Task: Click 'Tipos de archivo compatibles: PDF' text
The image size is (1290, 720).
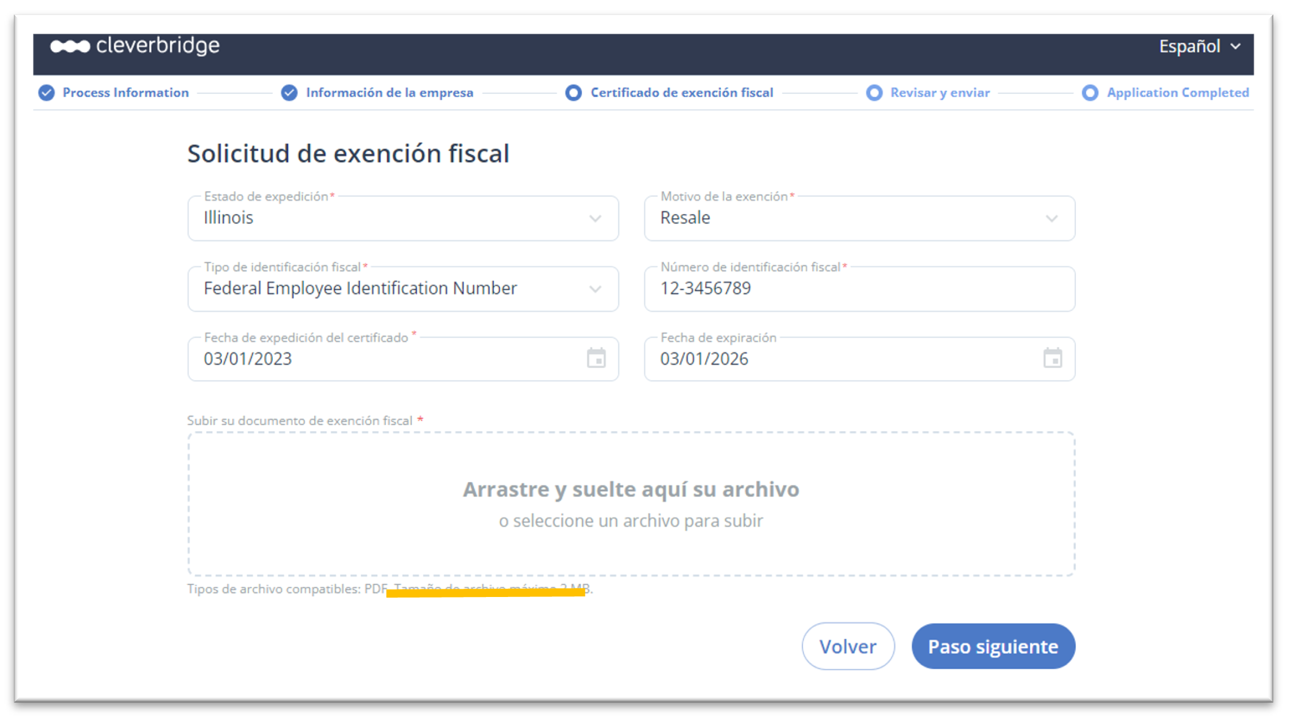Action: point(287,589)
